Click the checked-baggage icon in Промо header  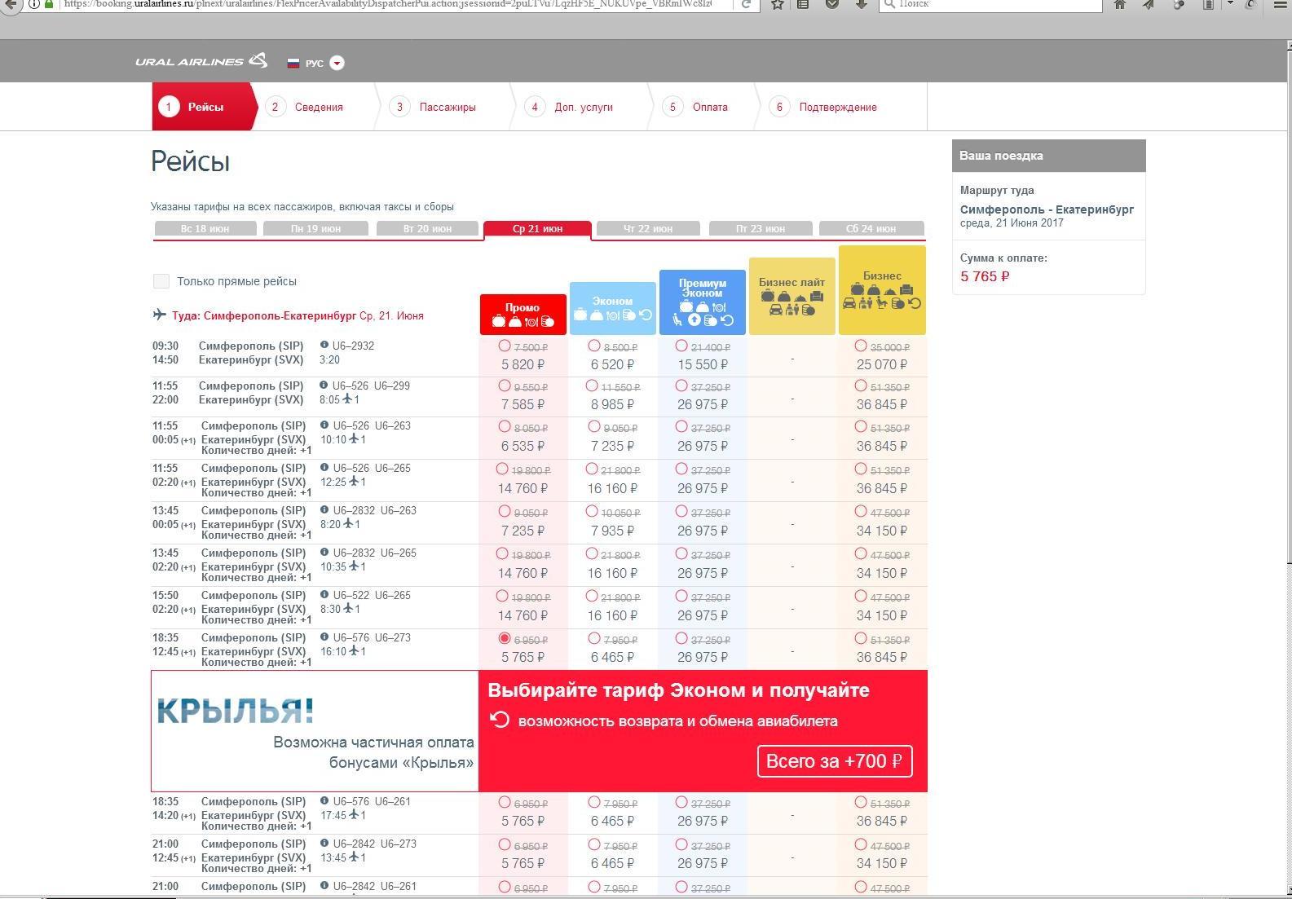(x=498, y=321)
